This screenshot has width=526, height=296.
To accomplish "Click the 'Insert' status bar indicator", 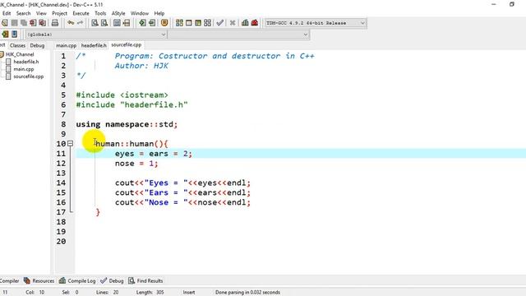I will pyautogui.click(x=189, y=293).
